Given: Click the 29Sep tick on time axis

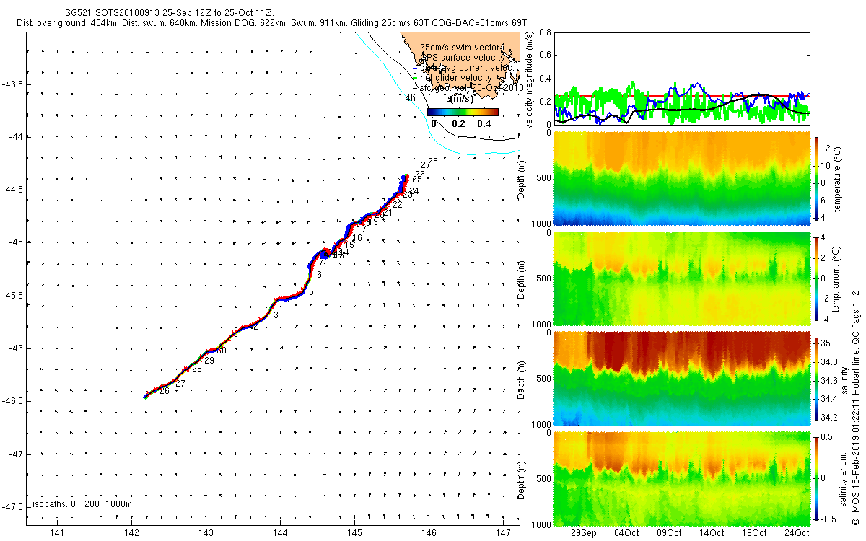Looking at the screenshot, I should tap(584, 532).
